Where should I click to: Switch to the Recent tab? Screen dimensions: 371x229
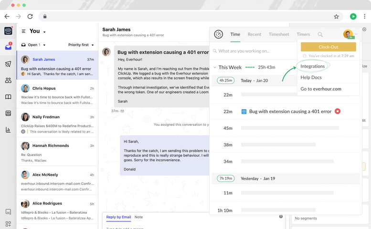click(x=254, y=34)
